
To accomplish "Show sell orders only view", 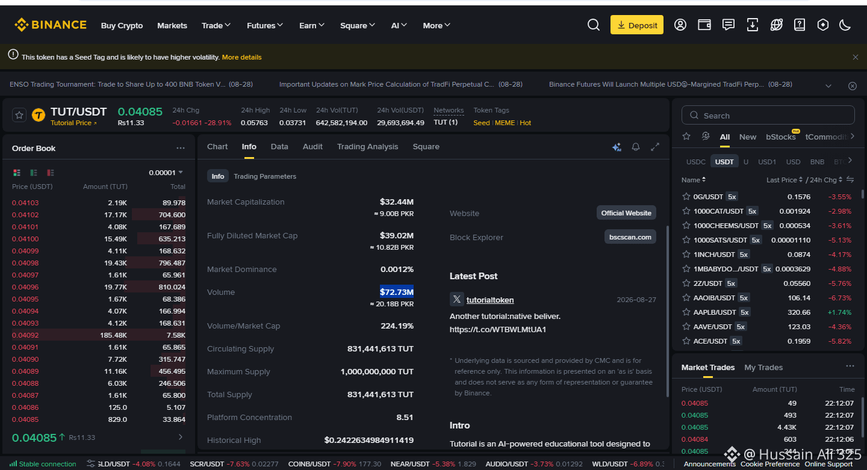I will [x=51, y=173].
